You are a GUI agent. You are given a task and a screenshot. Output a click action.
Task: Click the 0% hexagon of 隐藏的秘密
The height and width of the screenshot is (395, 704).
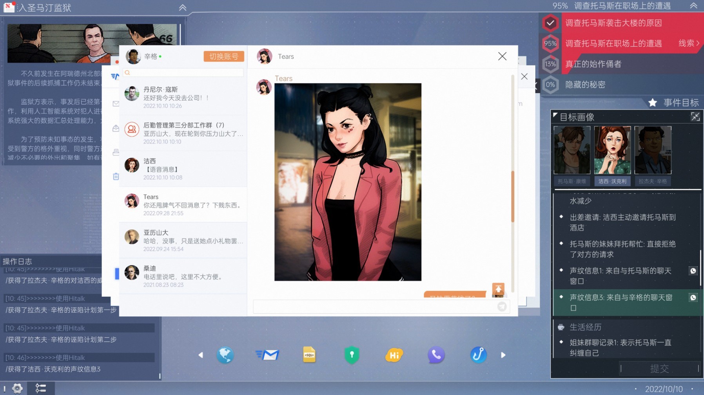tap(550, 85)
